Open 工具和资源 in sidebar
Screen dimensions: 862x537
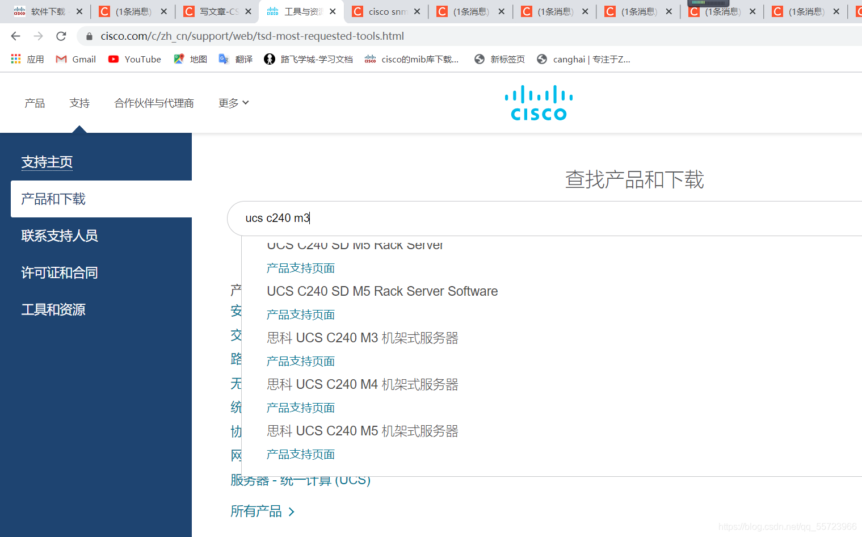[x=53, y=310]
